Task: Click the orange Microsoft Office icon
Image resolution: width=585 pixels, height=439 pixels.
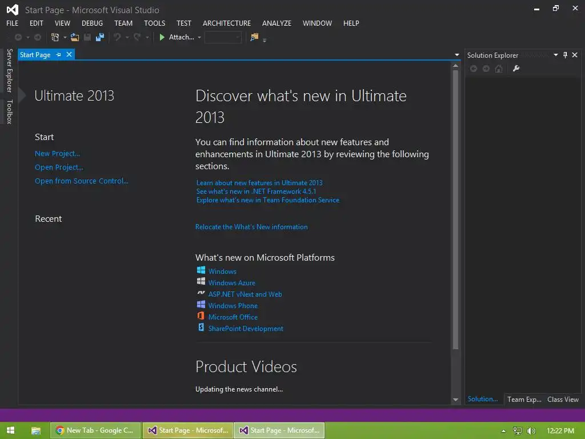Action: (x=201, y=316)
